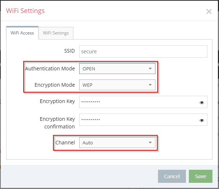The height and width of the screenshot is (189, 219).
Task: Click inside the Encryption Key password field
Action: [143, 102]
